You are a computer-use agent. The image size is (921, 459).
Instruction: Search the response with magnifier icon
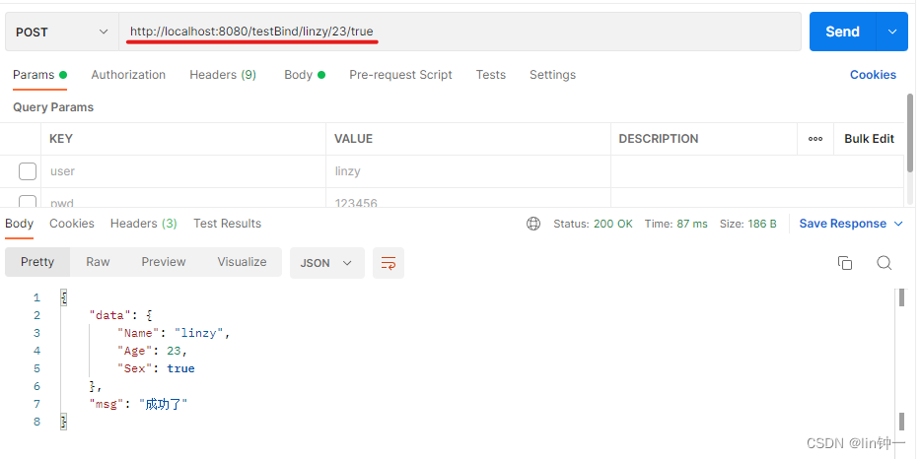point(884,263)
